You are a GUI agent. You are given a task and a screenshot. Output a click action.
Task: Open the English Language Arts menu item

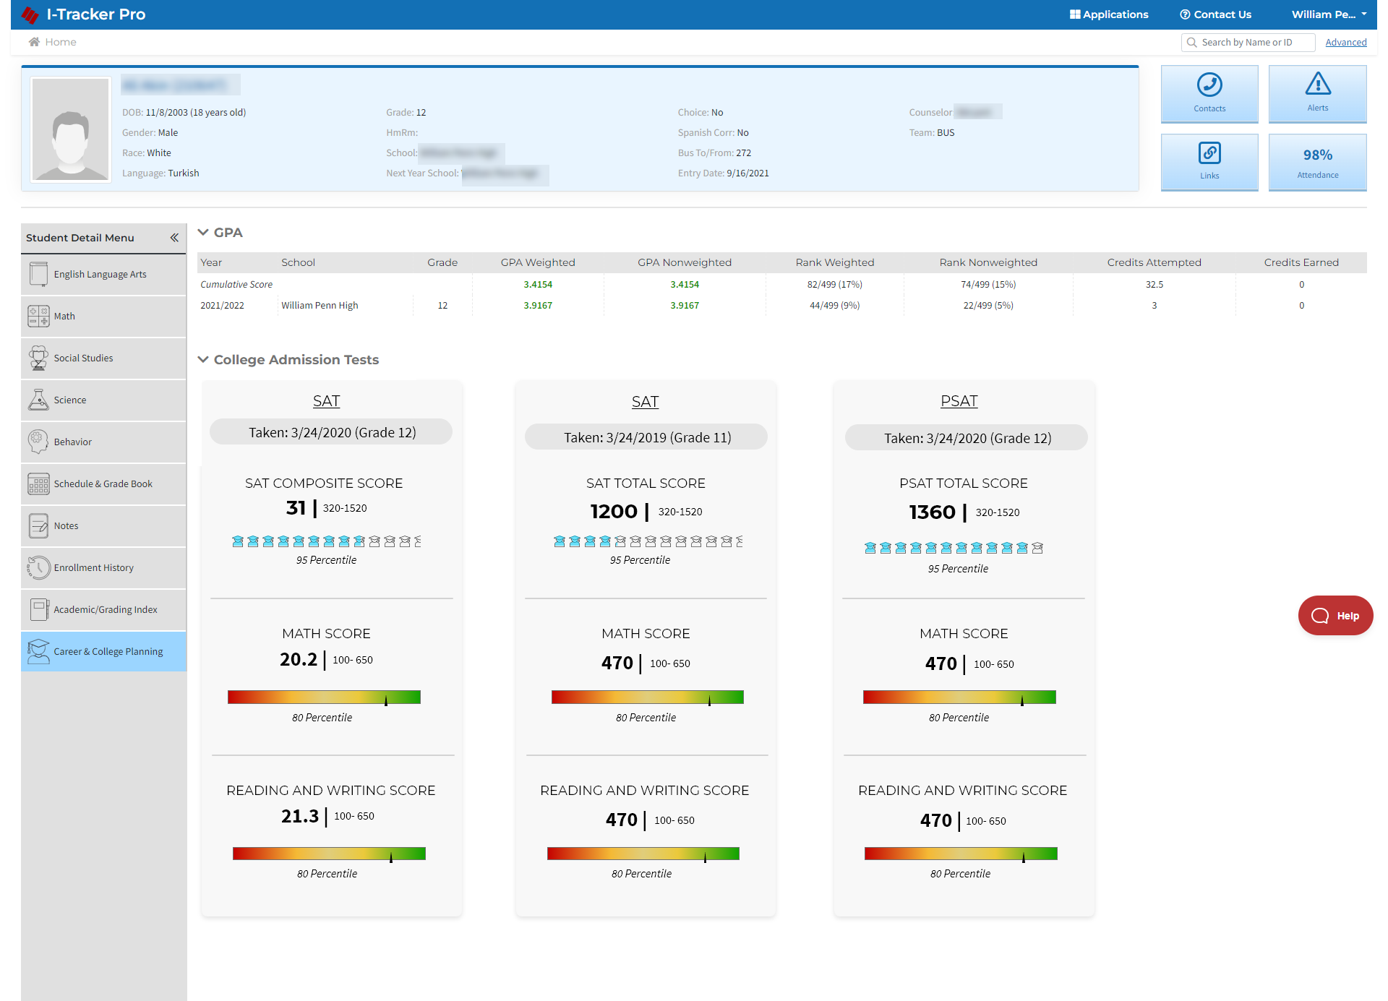click(103, 275)
